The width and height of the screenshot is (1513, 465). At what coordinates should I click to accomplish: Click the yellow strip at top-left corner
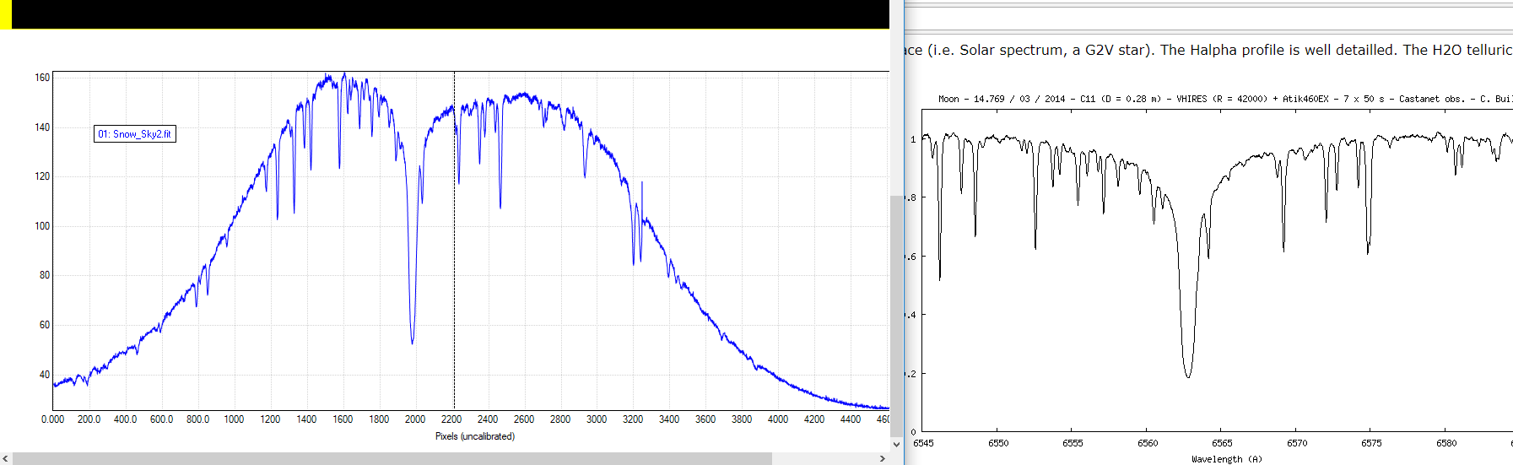(5, 14)
